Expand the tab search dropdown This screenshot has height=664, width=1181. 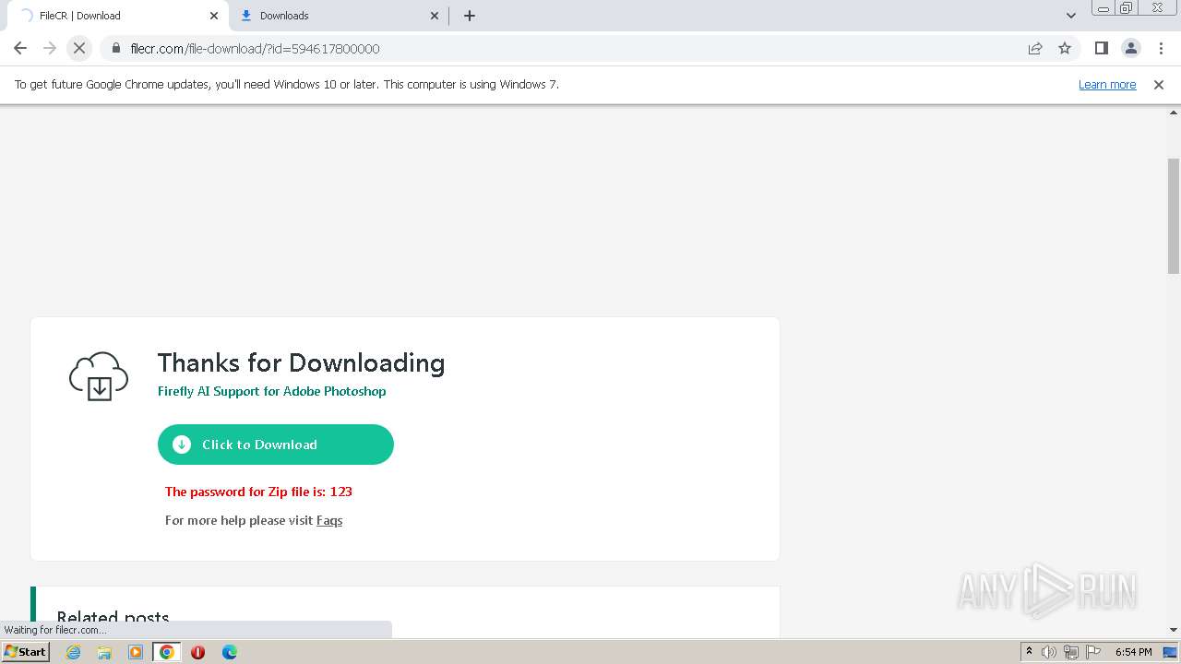1071,16
